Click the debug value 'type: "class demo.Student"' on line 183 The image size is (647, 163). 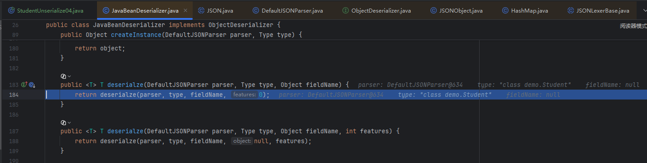tap(524, 85)
